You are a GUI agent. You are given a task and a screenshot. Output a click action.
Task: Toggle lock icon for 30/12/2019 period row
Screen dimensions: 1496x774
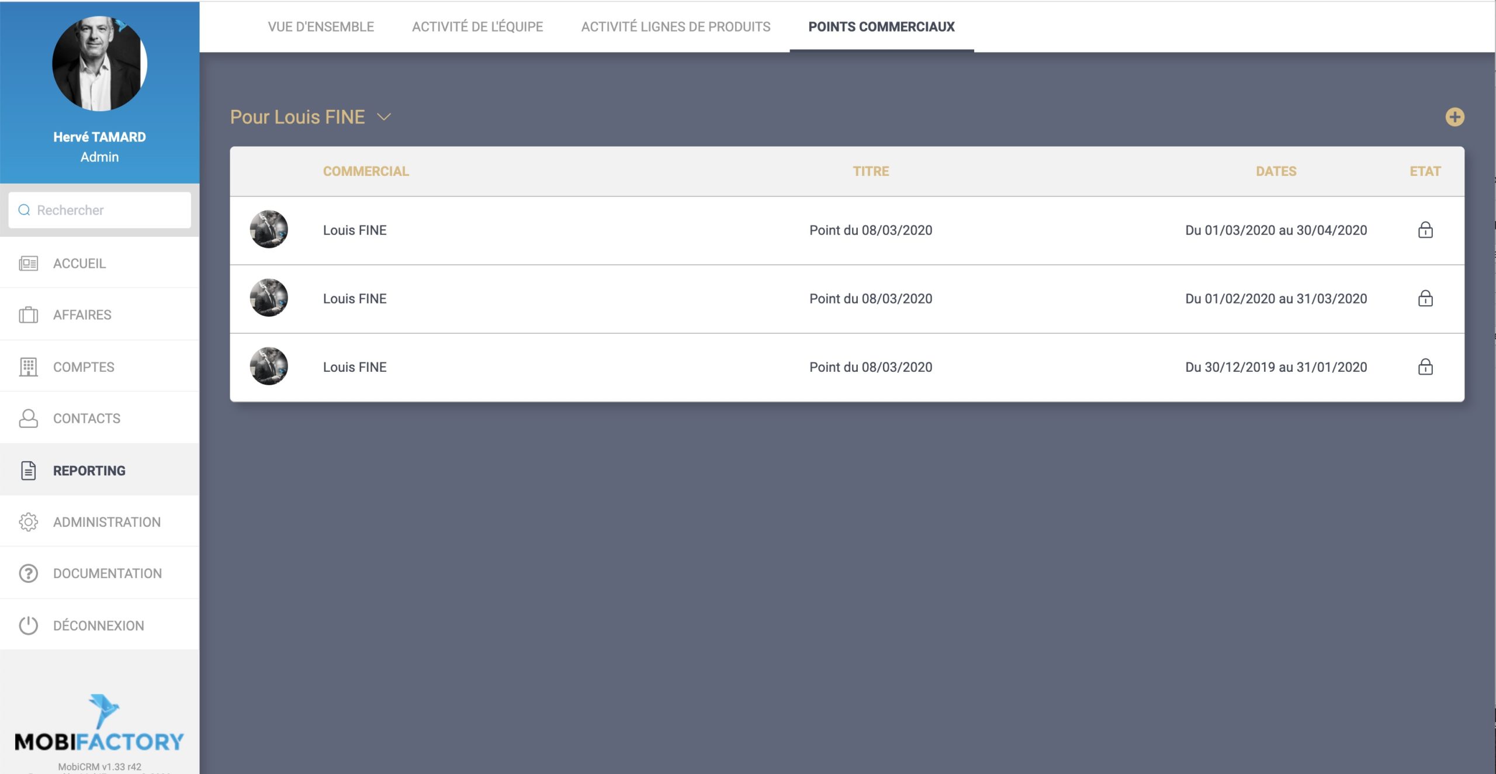pos(1425,367)
